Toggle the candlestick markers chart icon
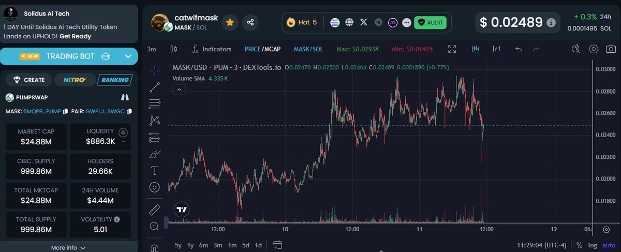Screen dimensions: 621x252 [477, 49]
